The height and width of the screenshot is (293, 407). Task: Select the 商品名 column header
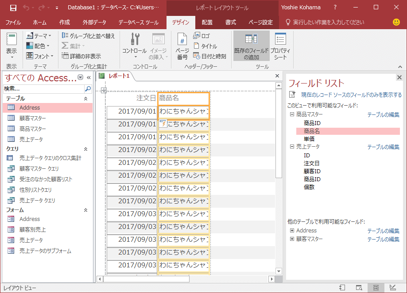(x=183, y=99)
